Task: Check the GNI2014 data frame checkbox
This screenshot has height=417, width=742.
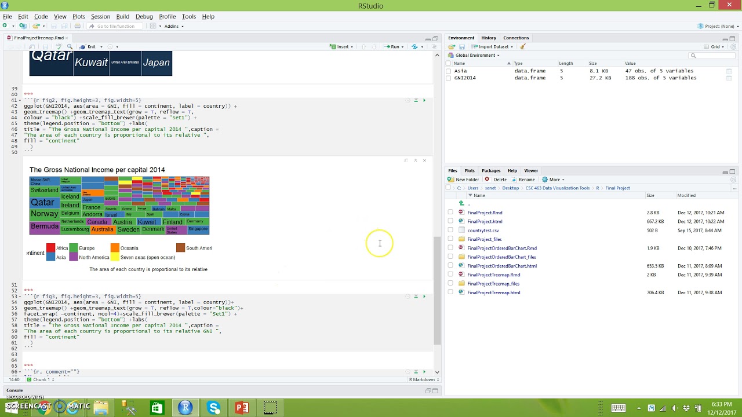Action: (x=449, y=78)
